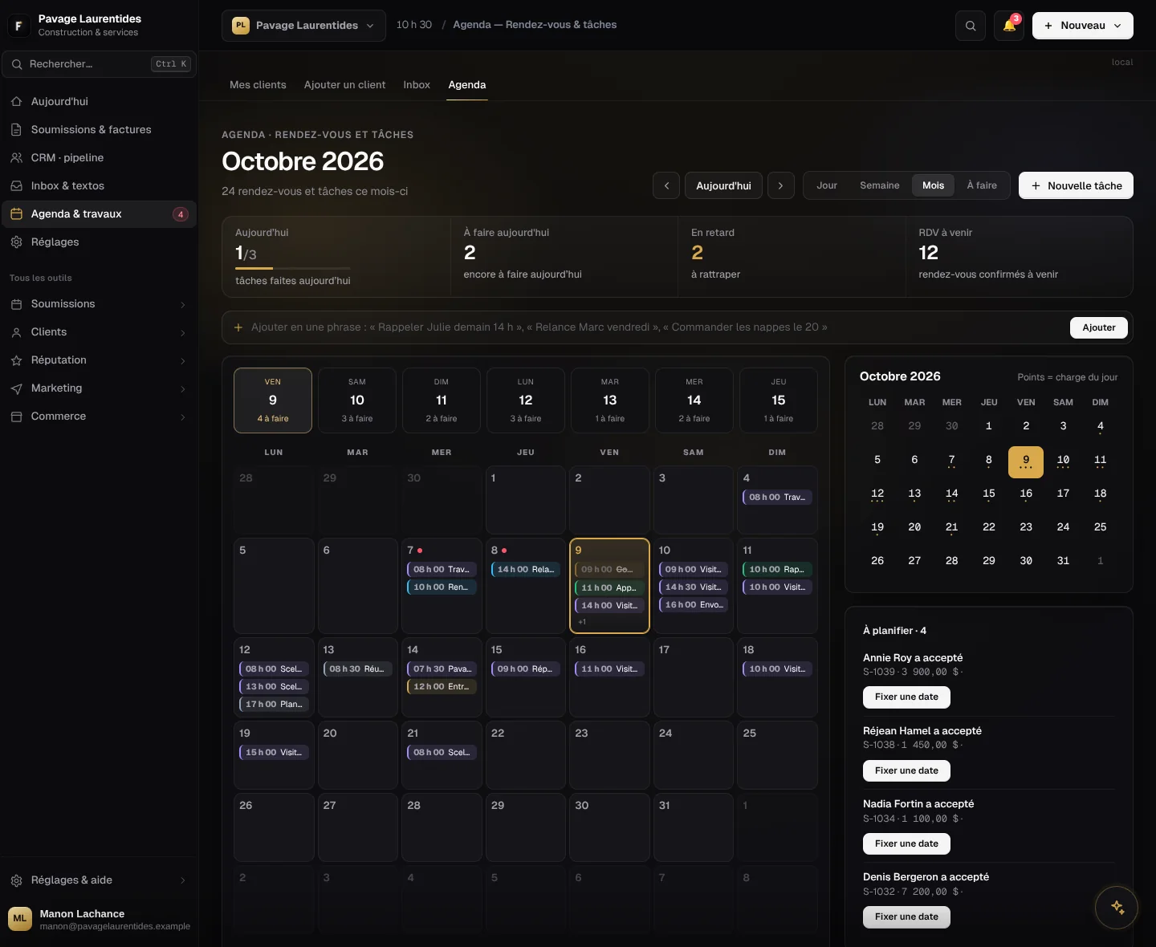Expand the Soumissions tools group
The image size is (1156, 947).
pos(99,304)
